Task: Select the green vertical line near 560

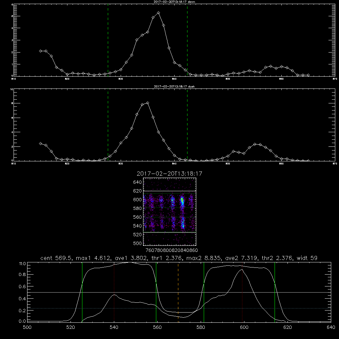Action: (156, 292)
